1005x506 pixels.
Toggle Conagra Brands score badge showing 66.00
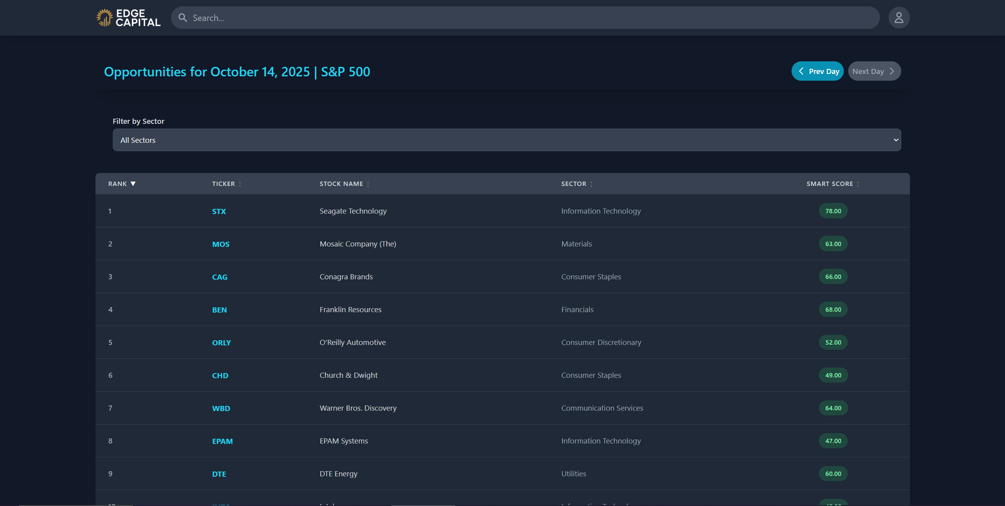[x=833, y=277]
